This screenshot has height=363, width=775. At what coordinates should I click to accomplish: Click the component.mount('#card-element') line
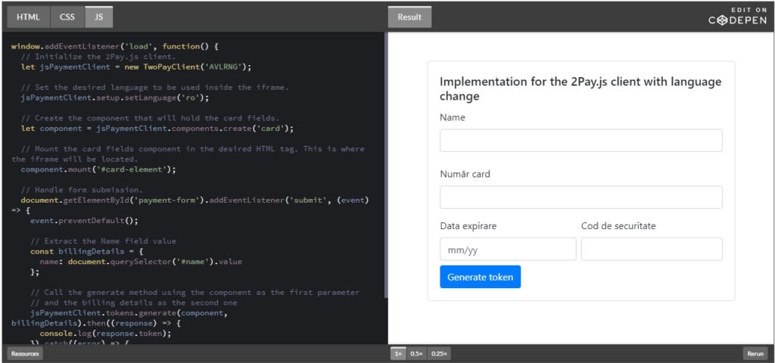click(98, 169)
